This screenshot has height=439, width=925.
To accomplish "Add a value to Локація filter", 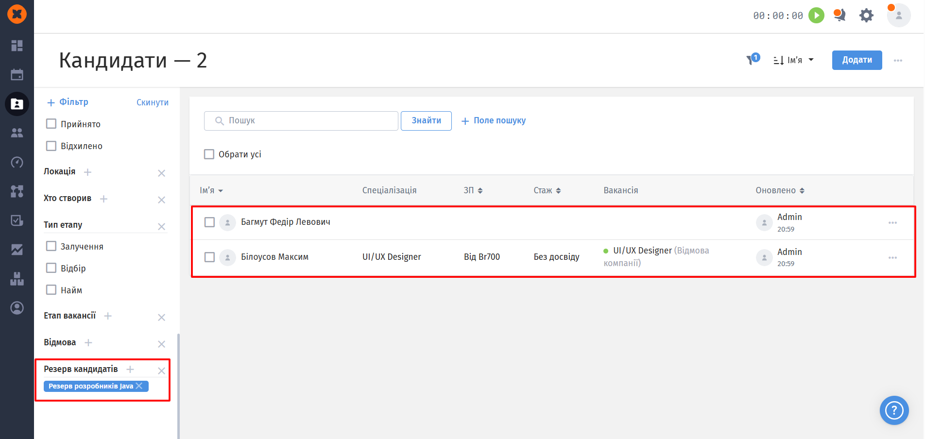I will point(87,172).
